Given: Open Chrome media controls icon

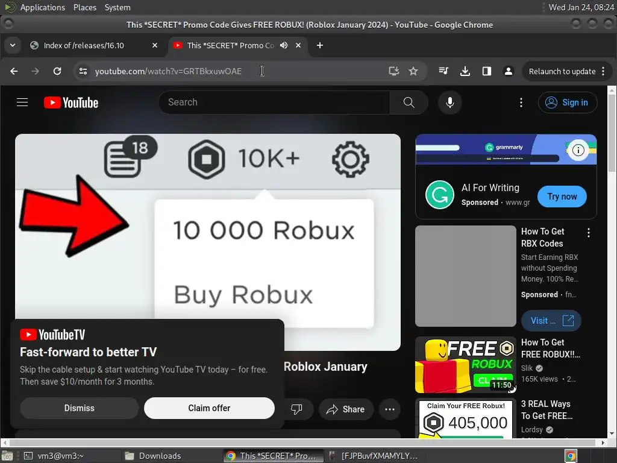Looking at the screenshot, I should [443, 71].
